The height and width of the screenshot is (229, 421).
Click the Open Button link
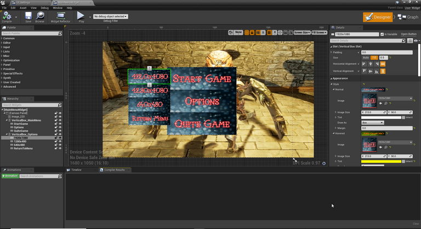coord(408,34)
